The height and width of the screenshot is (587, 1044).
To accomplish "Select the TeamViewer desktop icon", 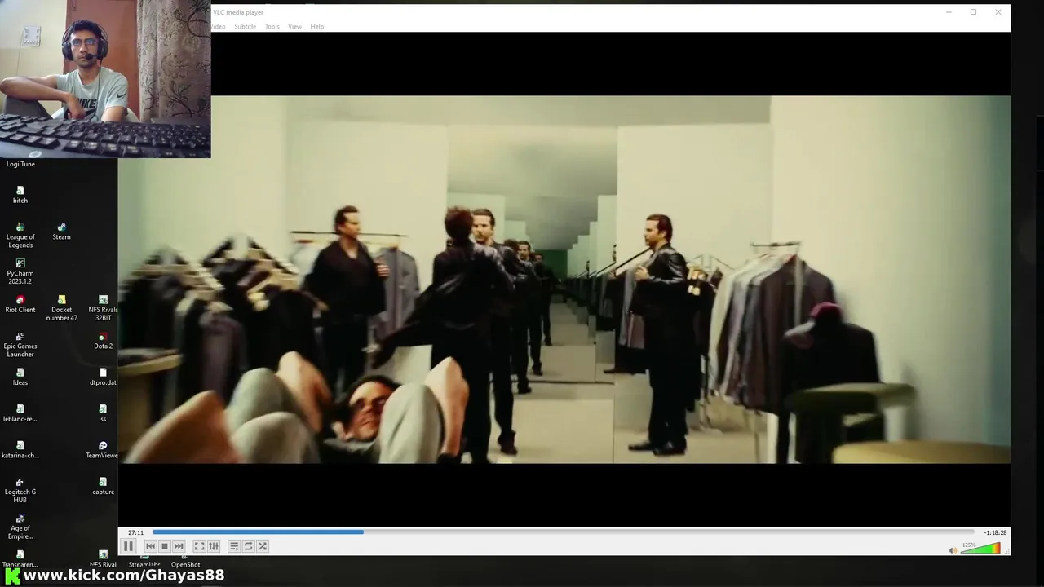I will click(103, 450).
